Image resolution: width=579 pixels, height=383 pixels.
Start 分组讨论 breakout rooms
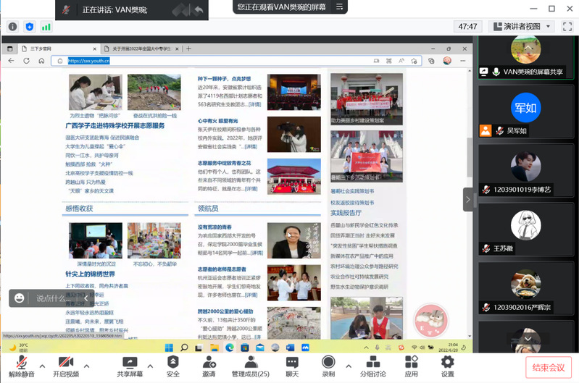[372, 366]
